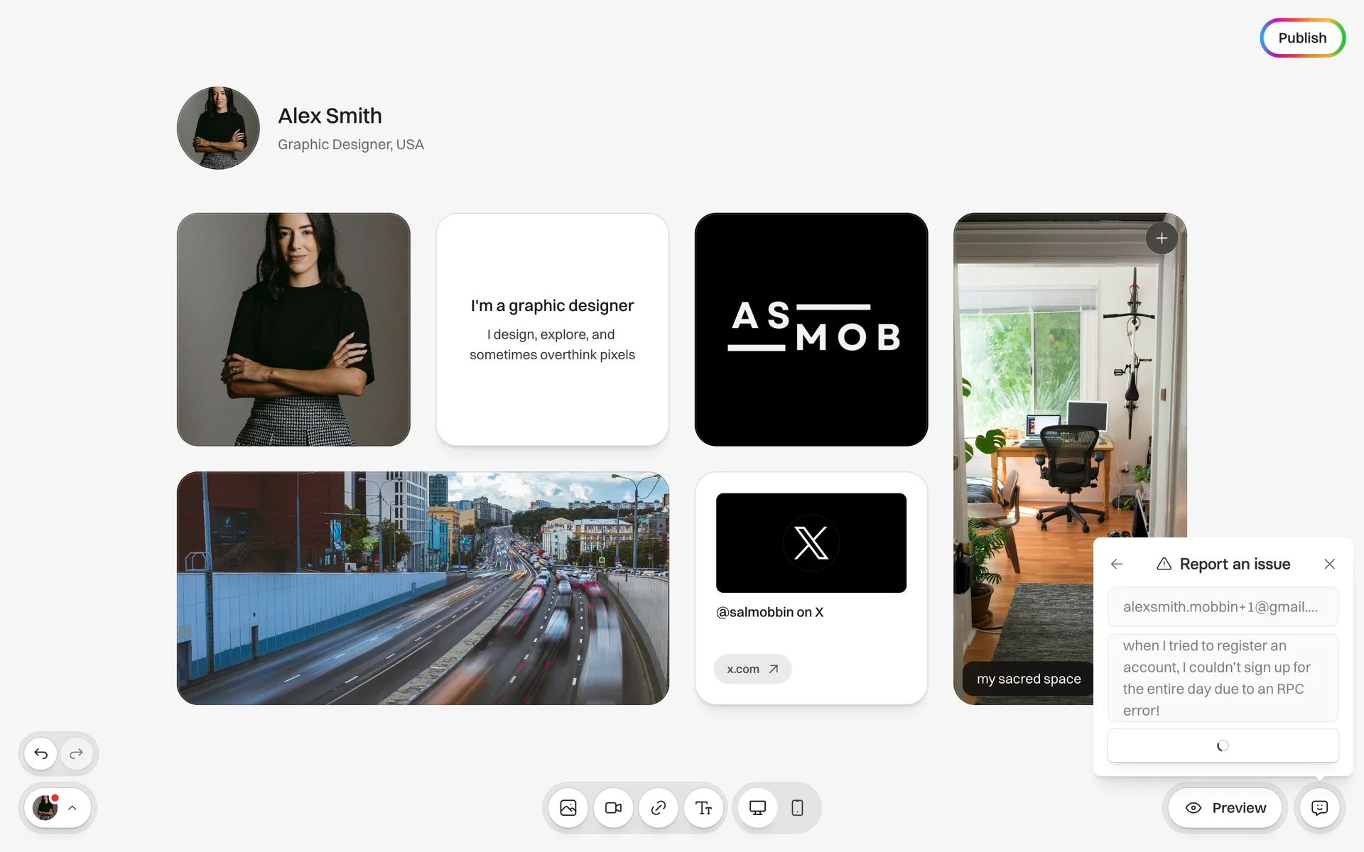Go back from Report an issue panel
Viewport: 1364px width, 852px height.
pyautogui.click(x=1117, y=564)
